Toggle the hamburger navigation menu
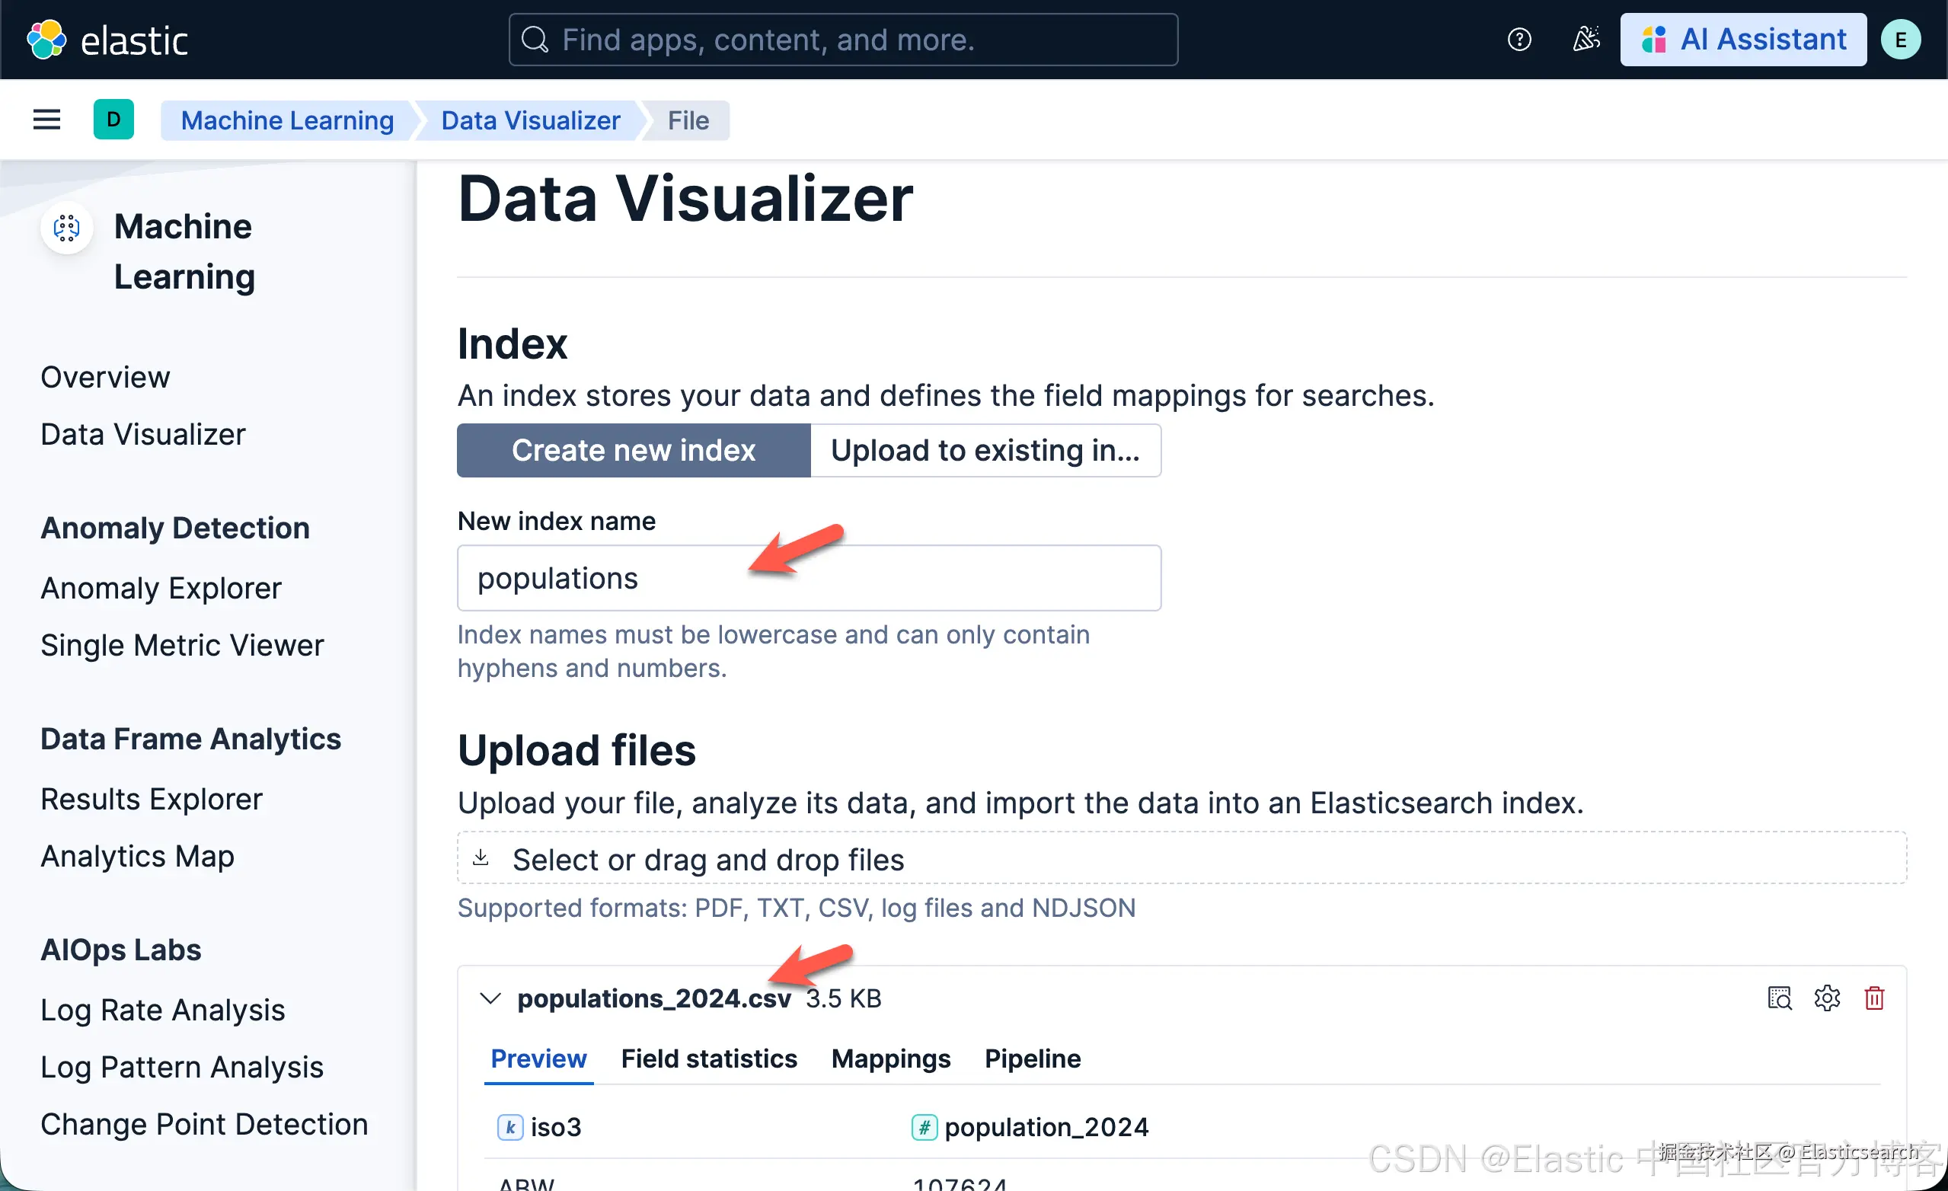 coord(46,120)
